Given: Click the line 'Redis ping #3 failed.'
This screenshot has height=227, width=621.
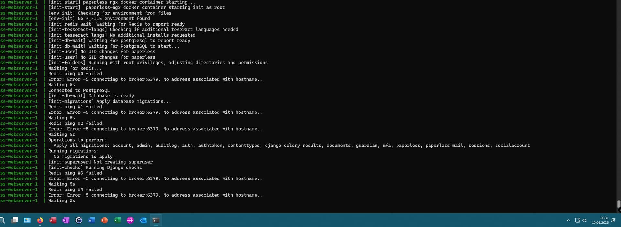Looking at the screenshot, I should (x=76, y=173).
